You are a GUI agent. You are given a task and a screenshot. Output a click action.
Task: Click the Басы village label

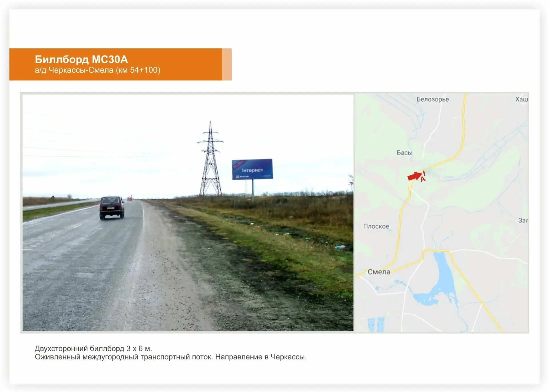(405, 153)
